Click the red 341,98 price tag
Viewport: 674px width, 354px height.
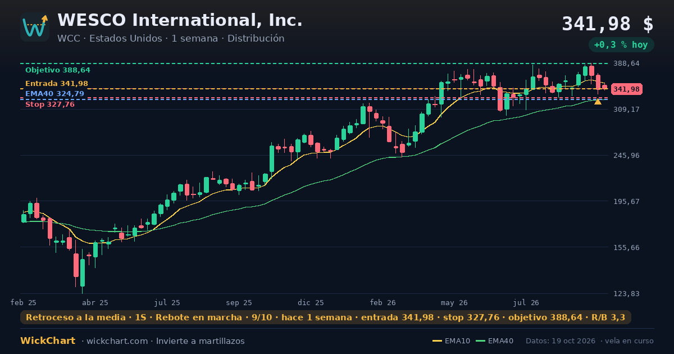626,89
